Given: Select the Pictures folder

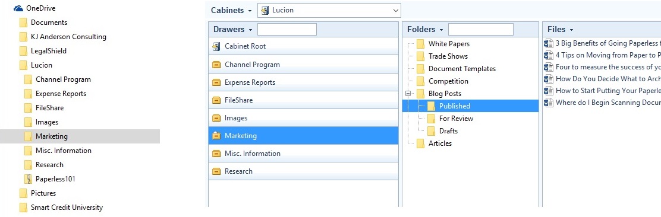Looking at the screenshot, I should point(43,193).
